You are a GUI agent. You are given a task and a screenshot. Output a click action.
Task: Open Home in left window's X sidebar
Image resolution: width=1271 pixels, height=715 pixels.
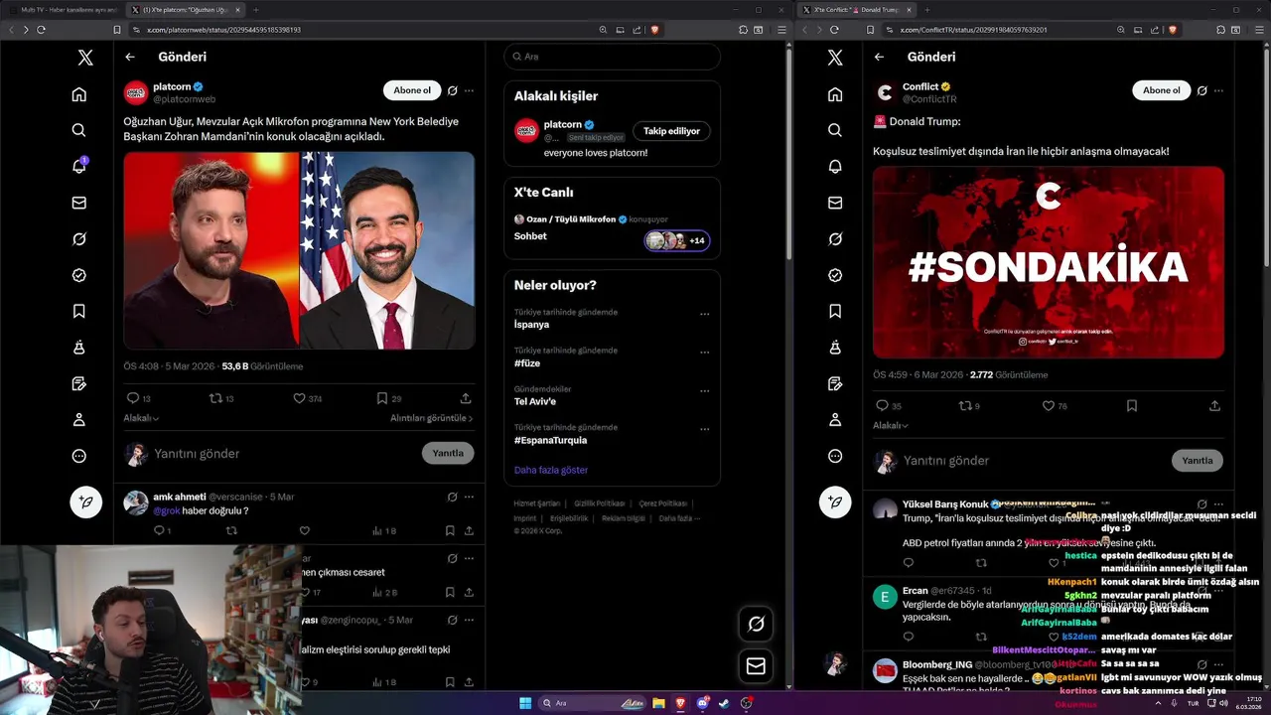click(x=78, y=94)
